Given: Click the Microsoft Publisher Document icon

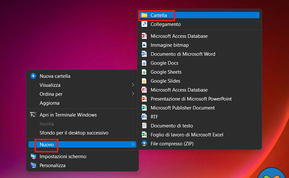Looking at the screenshot, I should click(144, 108).
